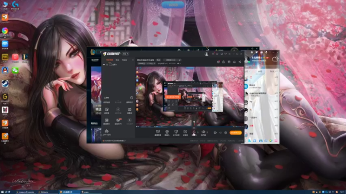Image resolution: width=346 pixels, height=194 pixels.
Task: Open PUBG desktop shortcut
Action: (x=5, y=58)
